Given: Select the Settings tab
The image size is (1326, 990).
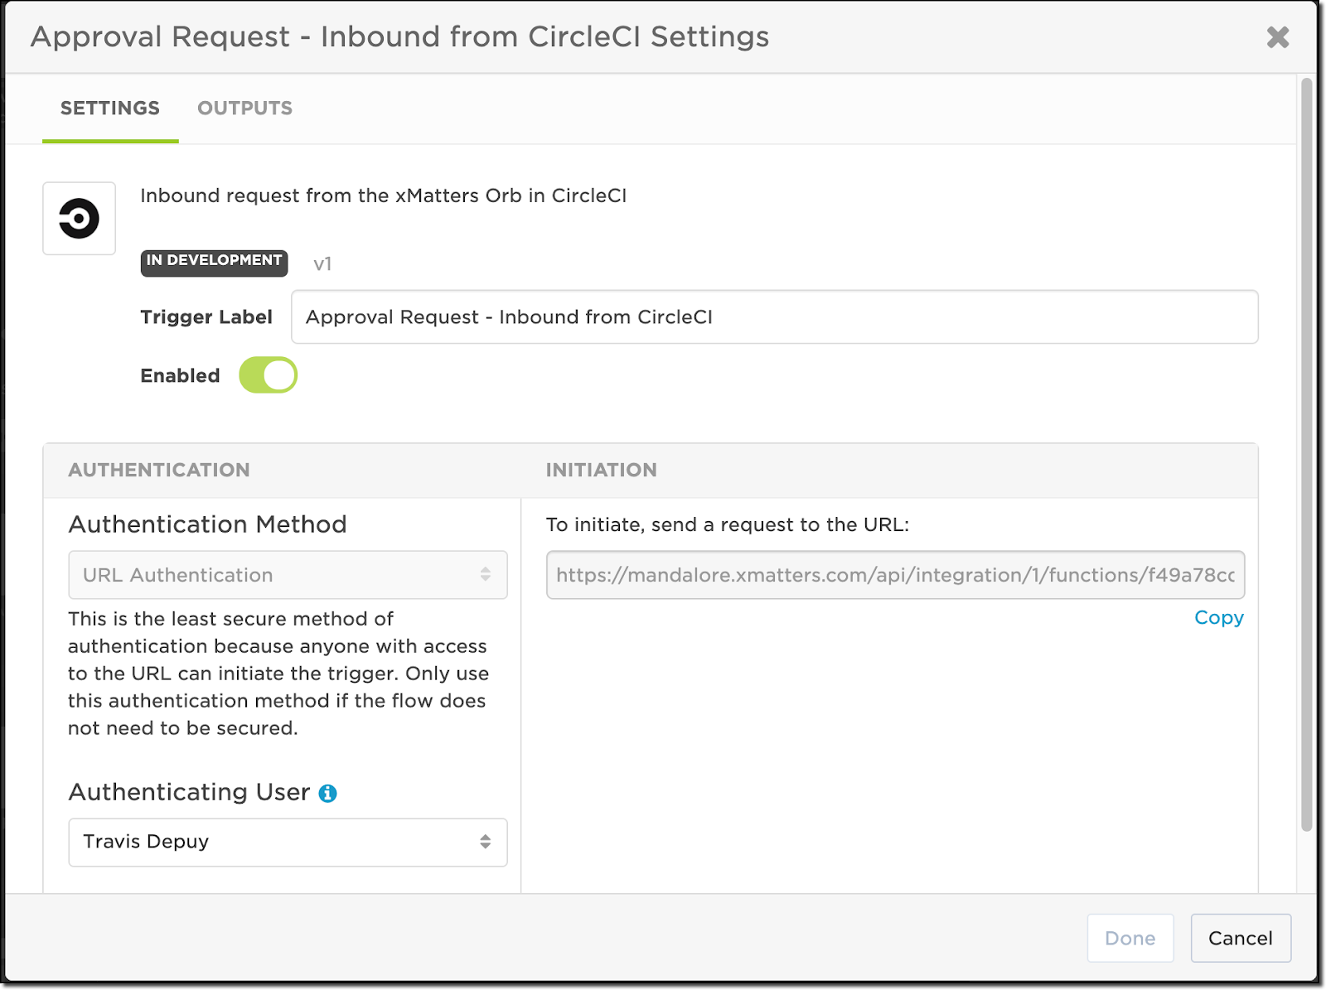Looking at the screenshot, I should [109, 108].
